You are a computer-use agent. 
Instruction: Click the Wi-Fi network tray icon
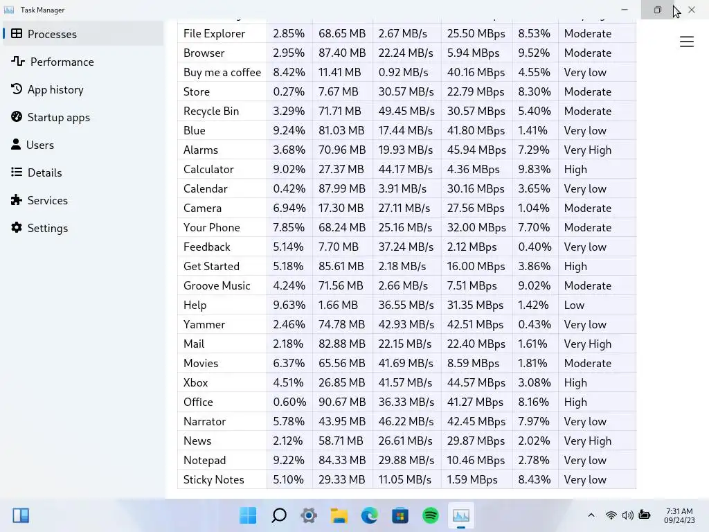click(611, 515)
